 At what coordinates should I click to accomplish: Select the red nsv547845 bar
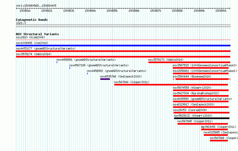click(x=203, y=124)
